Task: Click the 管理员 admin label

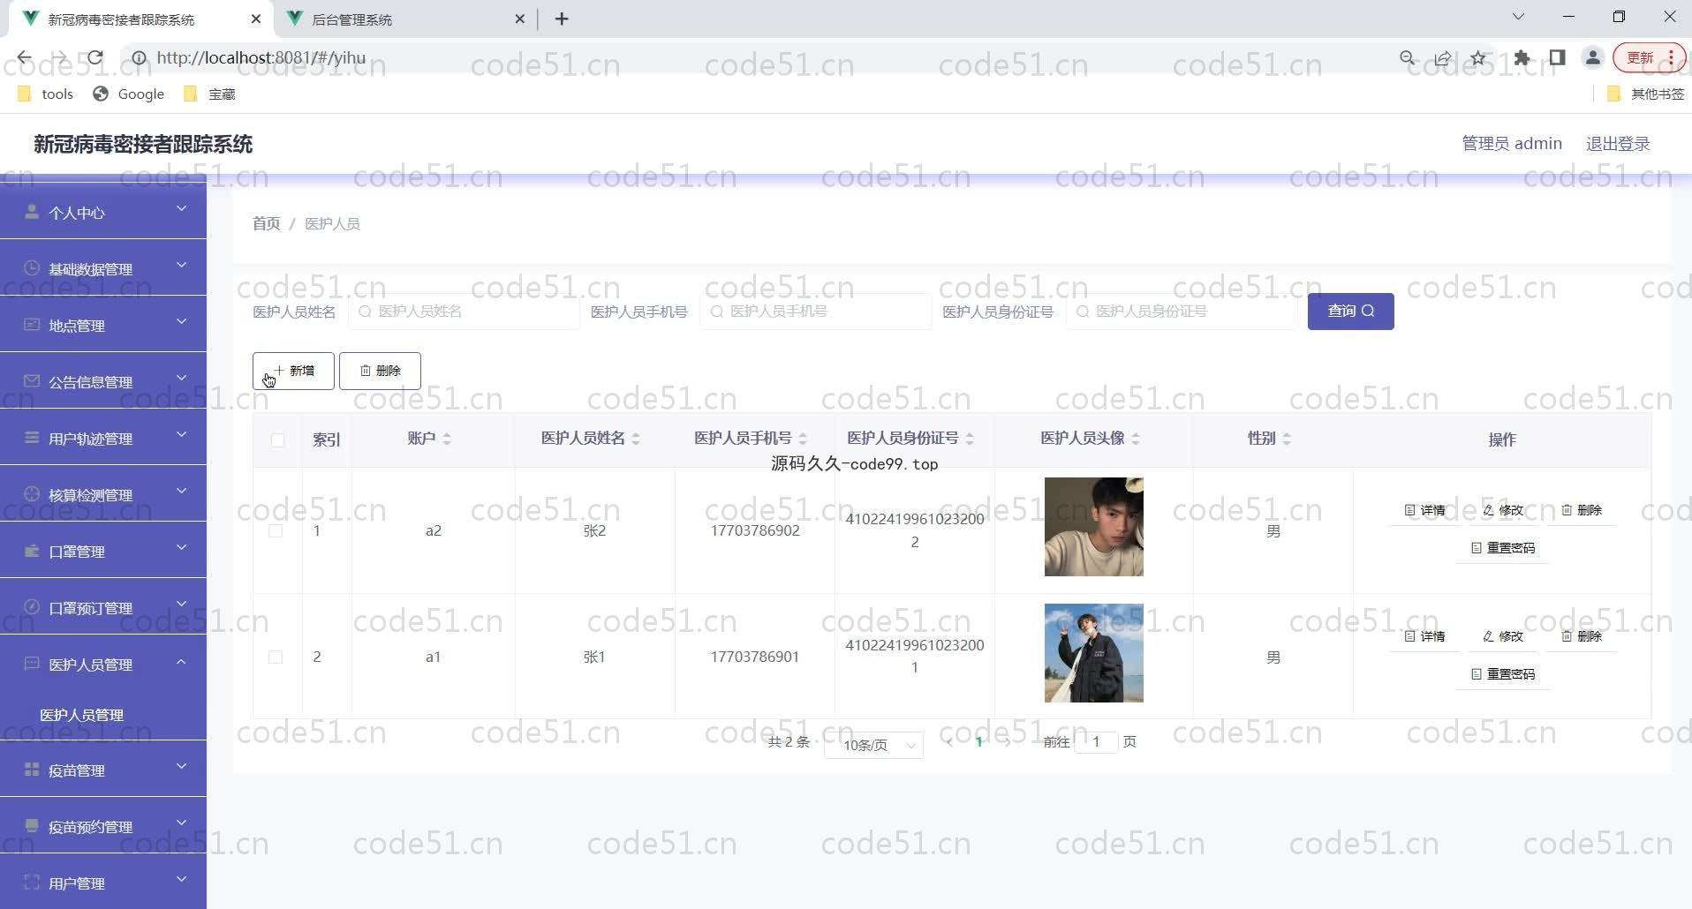Action: [1512, 144]
